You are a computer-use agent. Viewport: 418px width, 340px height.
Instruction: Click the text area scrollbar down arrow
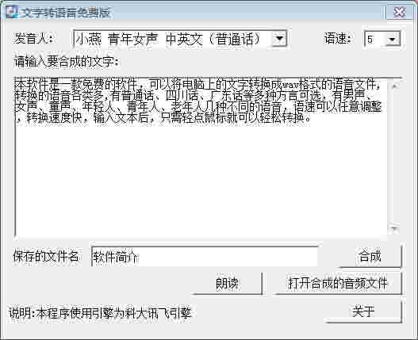(x=394, y=229)
